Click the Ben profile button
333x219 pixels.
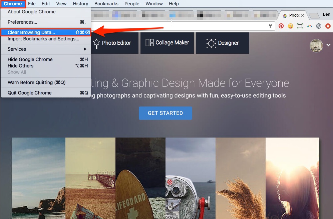[x=326, y=14]
